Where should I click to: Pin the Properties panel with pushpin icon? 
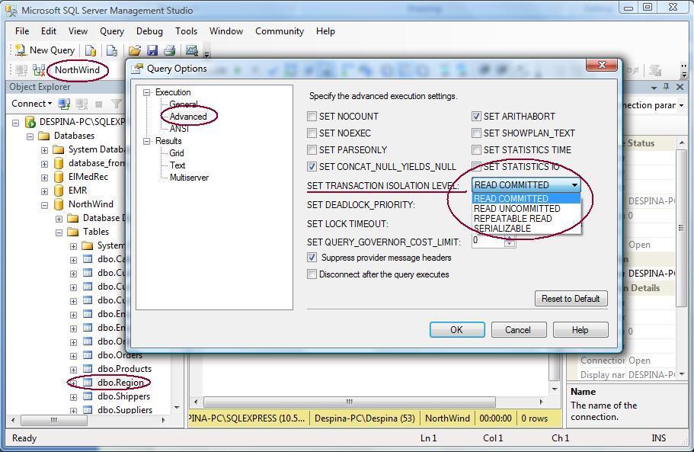666,87
